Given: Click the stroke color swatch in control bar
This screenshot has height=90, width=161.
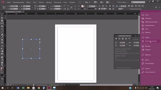Looking at the screenshot, I should pyautogui.click(x=83, y=9).
